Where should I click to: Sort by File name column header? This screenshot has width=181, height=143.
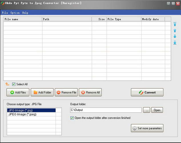23,19
